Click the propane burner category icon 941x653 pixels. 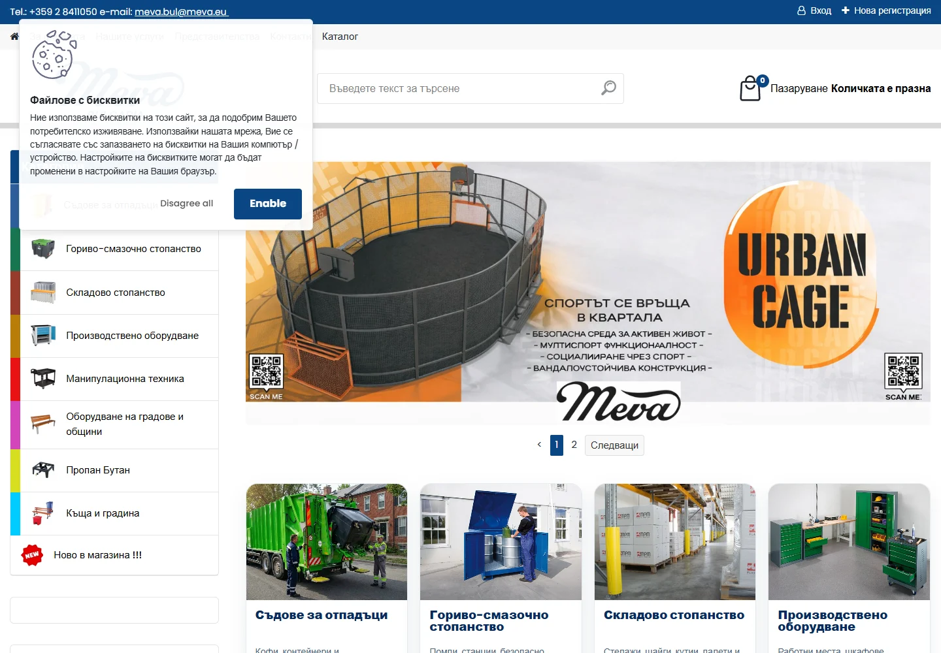point(43,470)
